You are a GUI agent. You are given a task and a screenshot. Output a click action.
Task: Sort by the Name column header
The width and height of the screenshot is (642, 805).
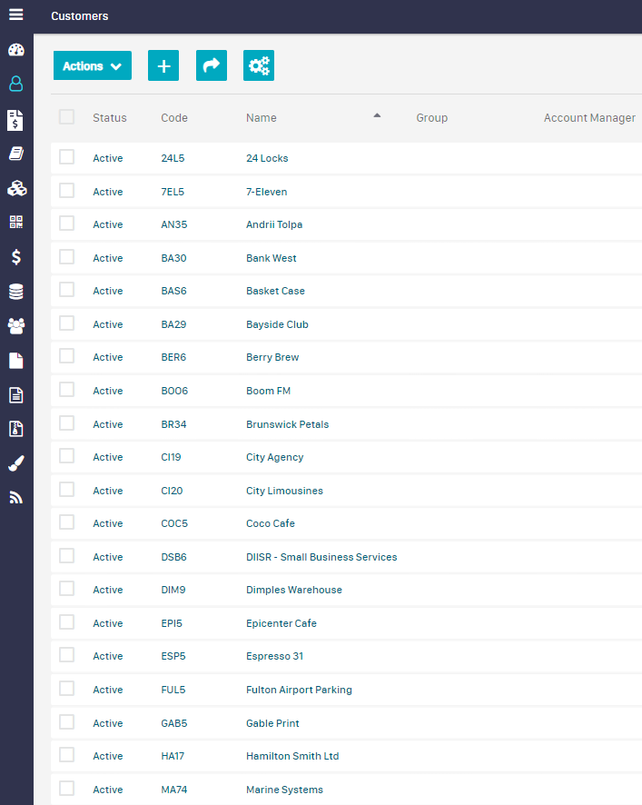(261, 118)
